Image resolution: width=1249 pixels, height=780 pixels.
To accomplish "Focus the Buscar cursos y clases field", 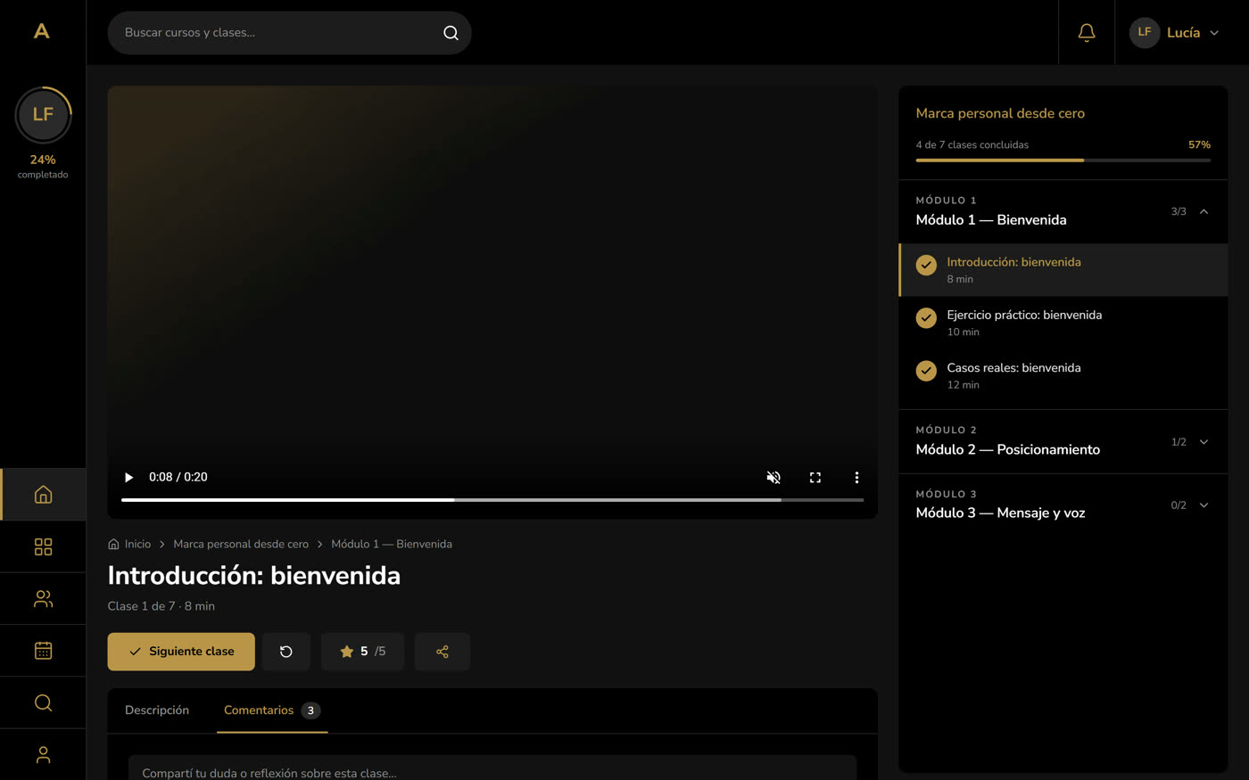I will click(x=289, y=33).
